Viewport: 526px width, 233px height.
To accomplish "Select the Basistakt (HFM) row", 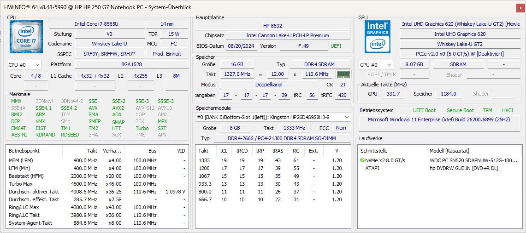I will pyautogui.click(x=97, y=176).
